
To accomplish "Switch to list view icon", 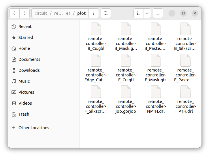I will [x=139, y=13].
